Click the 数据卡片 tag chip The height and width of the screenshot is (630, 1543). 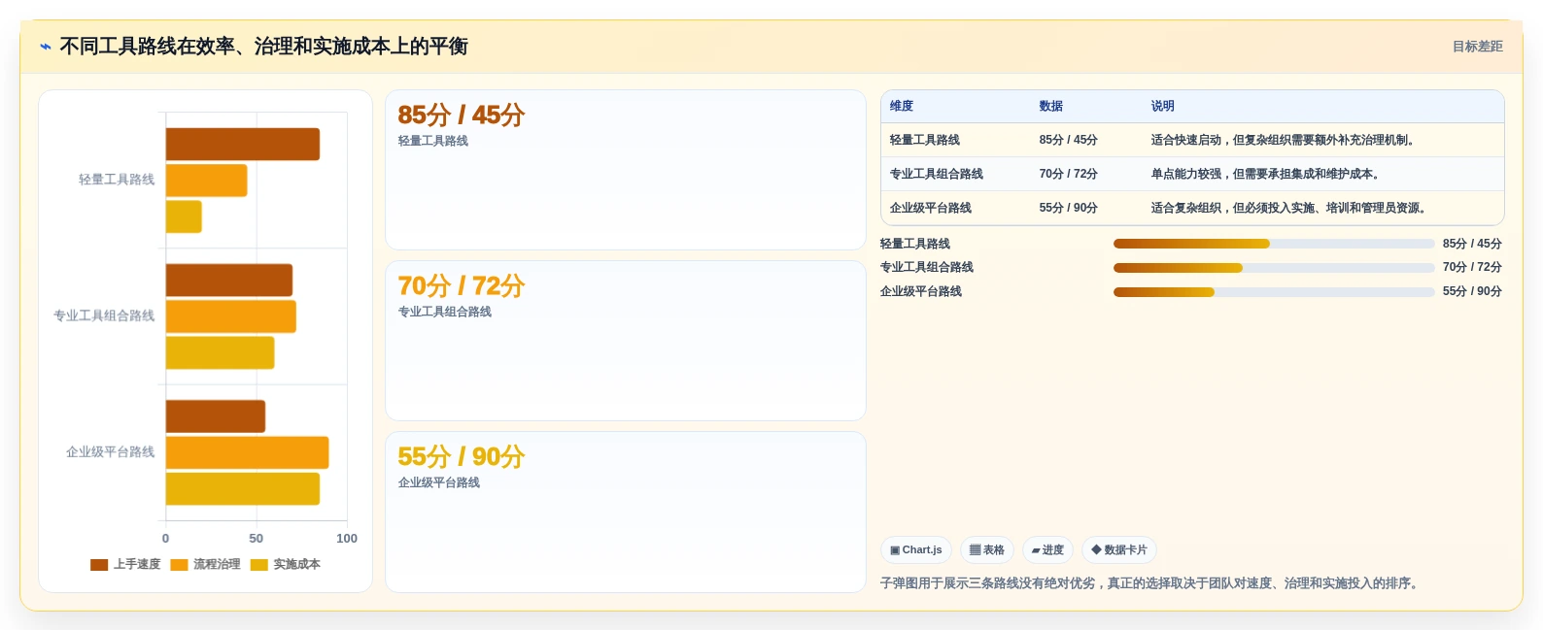[x=1119, y=550]
